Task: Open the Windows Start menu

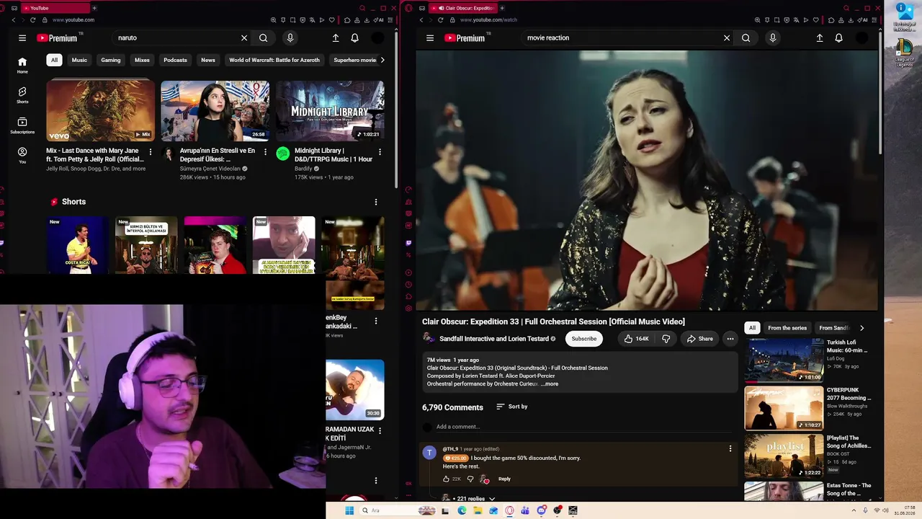Action: pyautogui.click(x=349, y=510)
